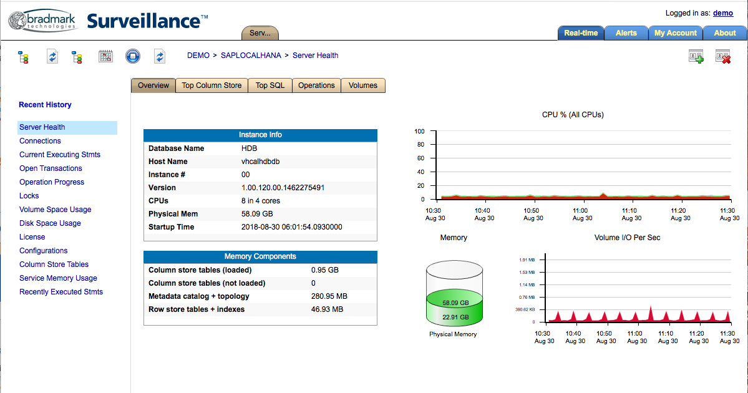Click the Surveillance product title
This screenshot has width=748, height=393.
pos(147,21)
